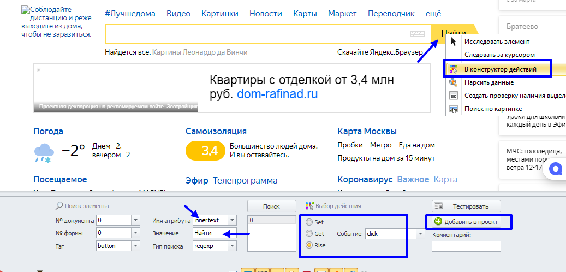Viewport: 566px width, 272px height.
Task: Select the Get radio button
Action: 309,234
